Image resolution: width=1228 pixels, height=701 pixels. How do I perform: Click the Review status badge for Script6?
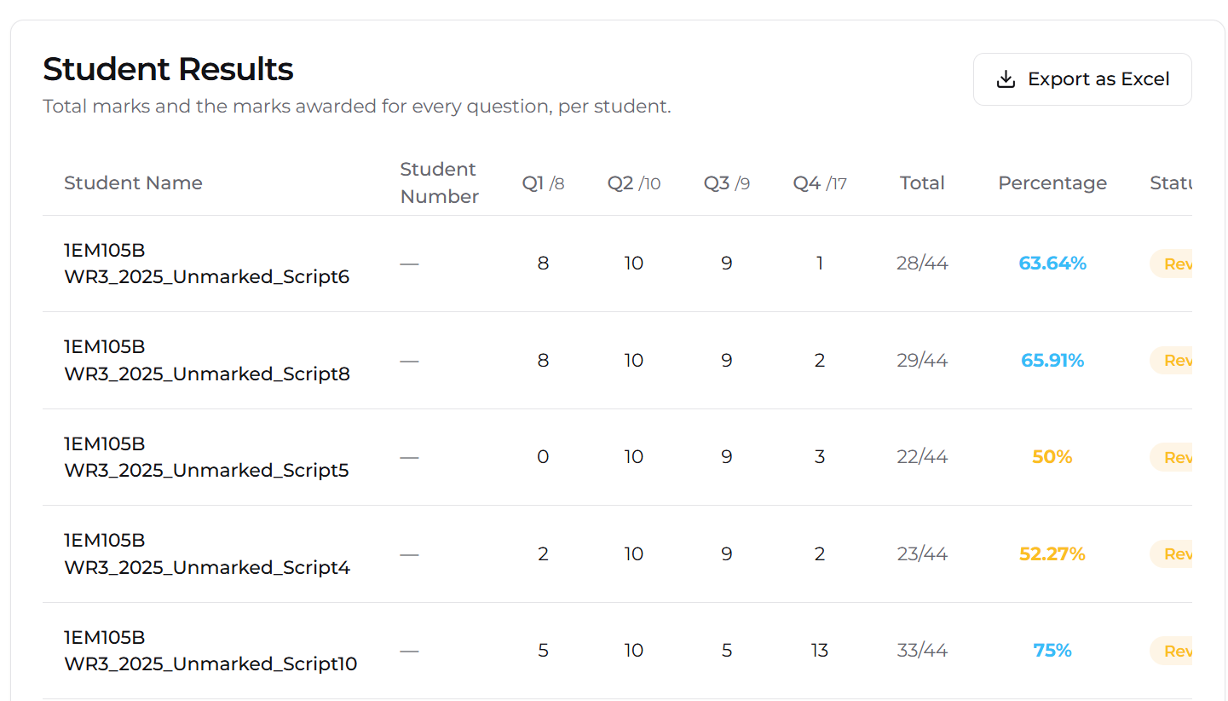coord(1171,264)
